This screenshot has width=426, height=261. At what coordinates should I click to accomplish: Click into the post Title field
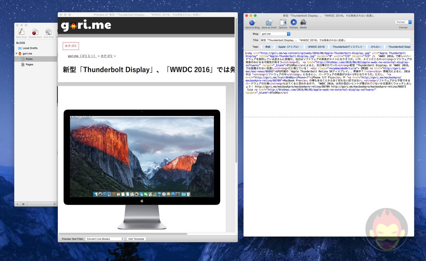point(335,40)
